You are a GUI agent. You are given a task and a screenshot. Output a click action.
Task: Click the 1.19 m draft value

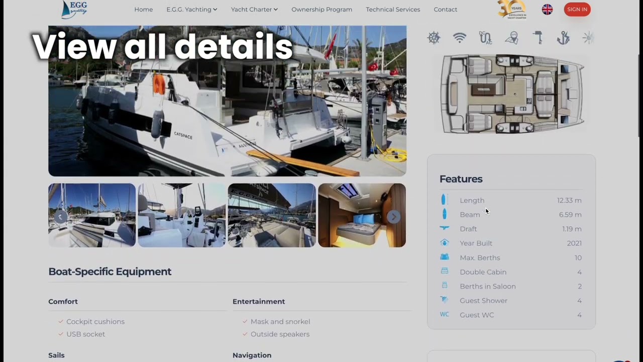572,229
